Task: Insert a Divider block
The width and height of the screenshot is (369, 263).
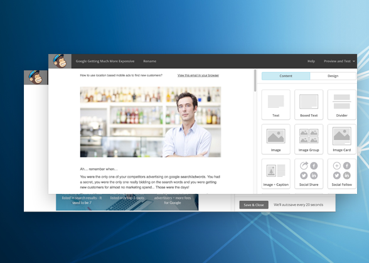Action: click(x=341, y=105)
